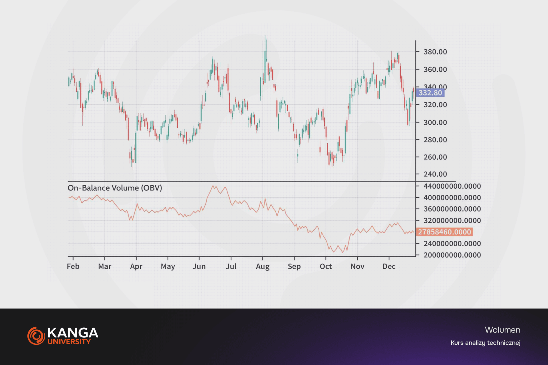Click the Jul label on time axis

[231, 266]
